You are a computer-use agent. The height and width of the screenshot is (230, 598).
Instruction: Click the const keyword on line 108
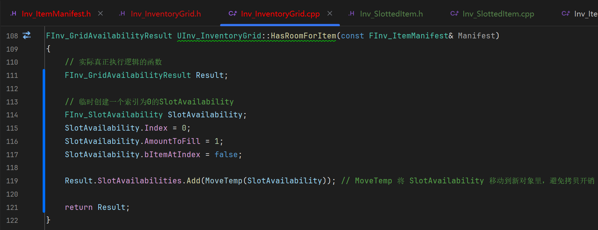352,36
